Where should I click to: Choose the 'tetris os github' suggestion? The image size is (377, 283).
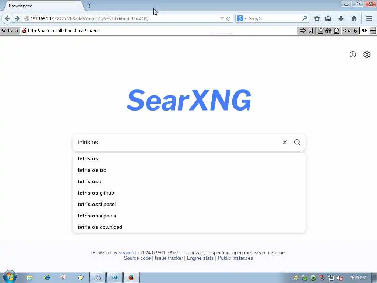tap(189, 193)
